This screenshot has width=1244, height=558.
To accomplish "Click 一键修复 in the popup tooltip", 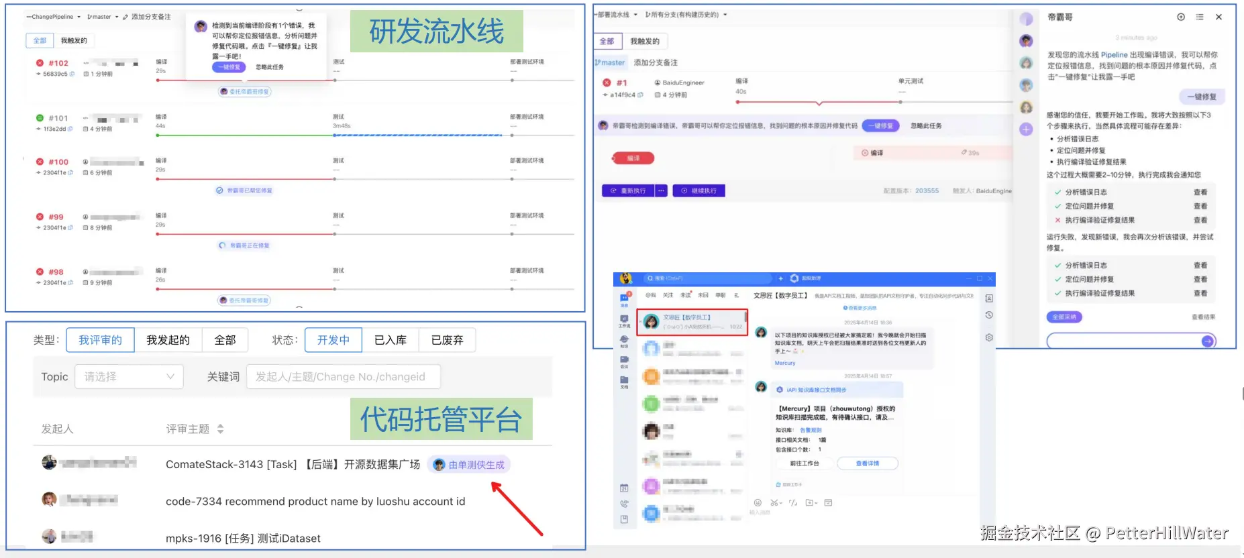I will click(229, 67).
